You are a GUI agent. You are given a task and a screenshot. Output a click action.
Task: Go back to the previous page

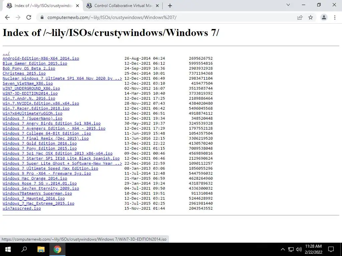point(7,17)
